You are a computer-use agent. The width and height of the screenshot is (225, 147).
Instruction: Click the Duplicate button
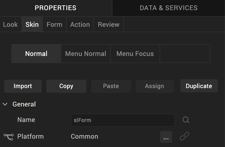pyautogui.click(x=199, y=86)
